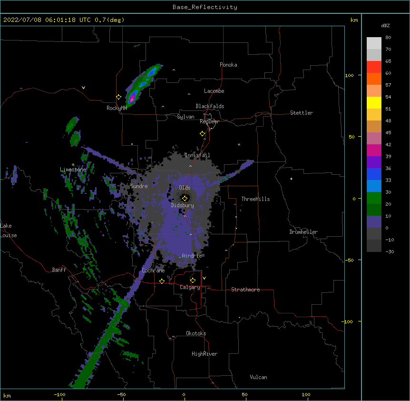The width and height of the screenshot is (410, 401).
Task: Click the 50 tick on the right axis
Action: (351, 137)
